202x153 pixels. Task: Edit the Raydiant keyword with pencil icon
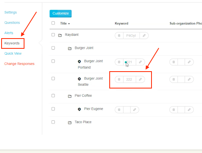144,35
